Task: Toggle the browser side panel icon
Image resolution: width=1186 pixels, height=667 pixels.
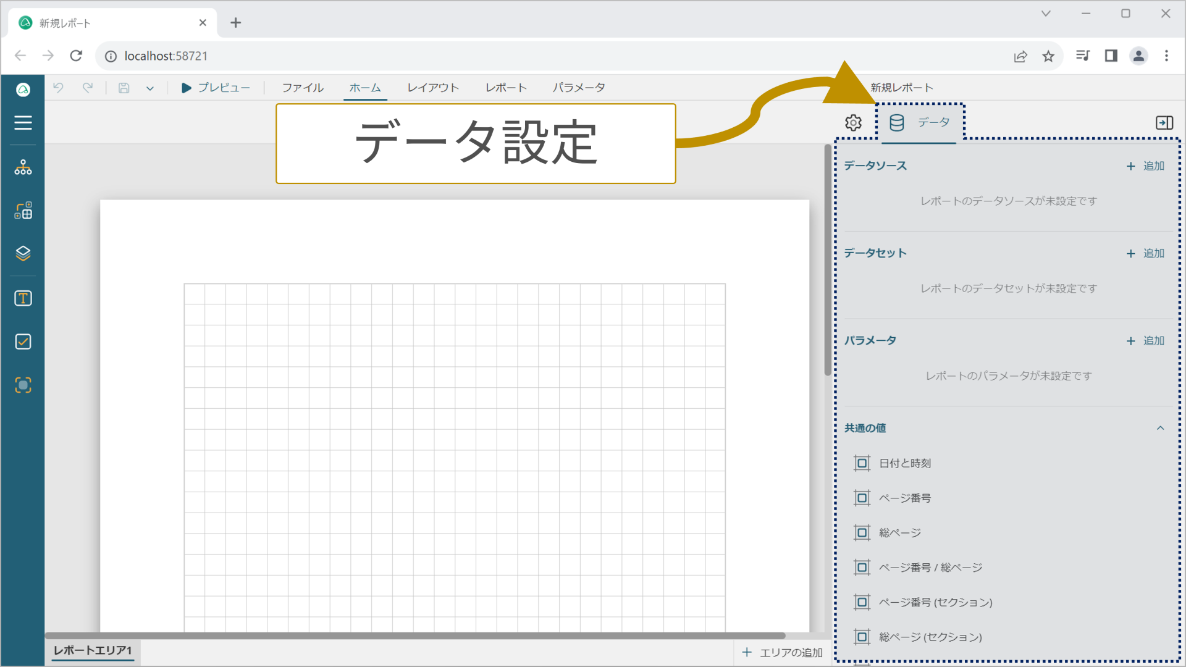Action: tap(1111, 56)
